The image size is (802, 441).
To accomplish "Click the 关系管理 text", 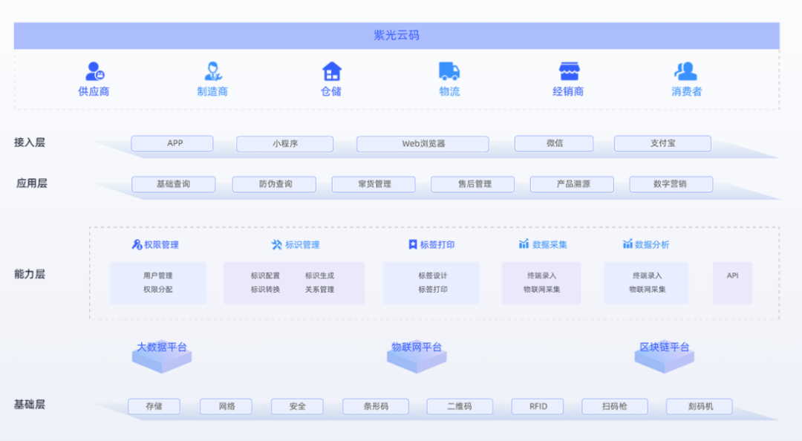I will tap(319, 290).
